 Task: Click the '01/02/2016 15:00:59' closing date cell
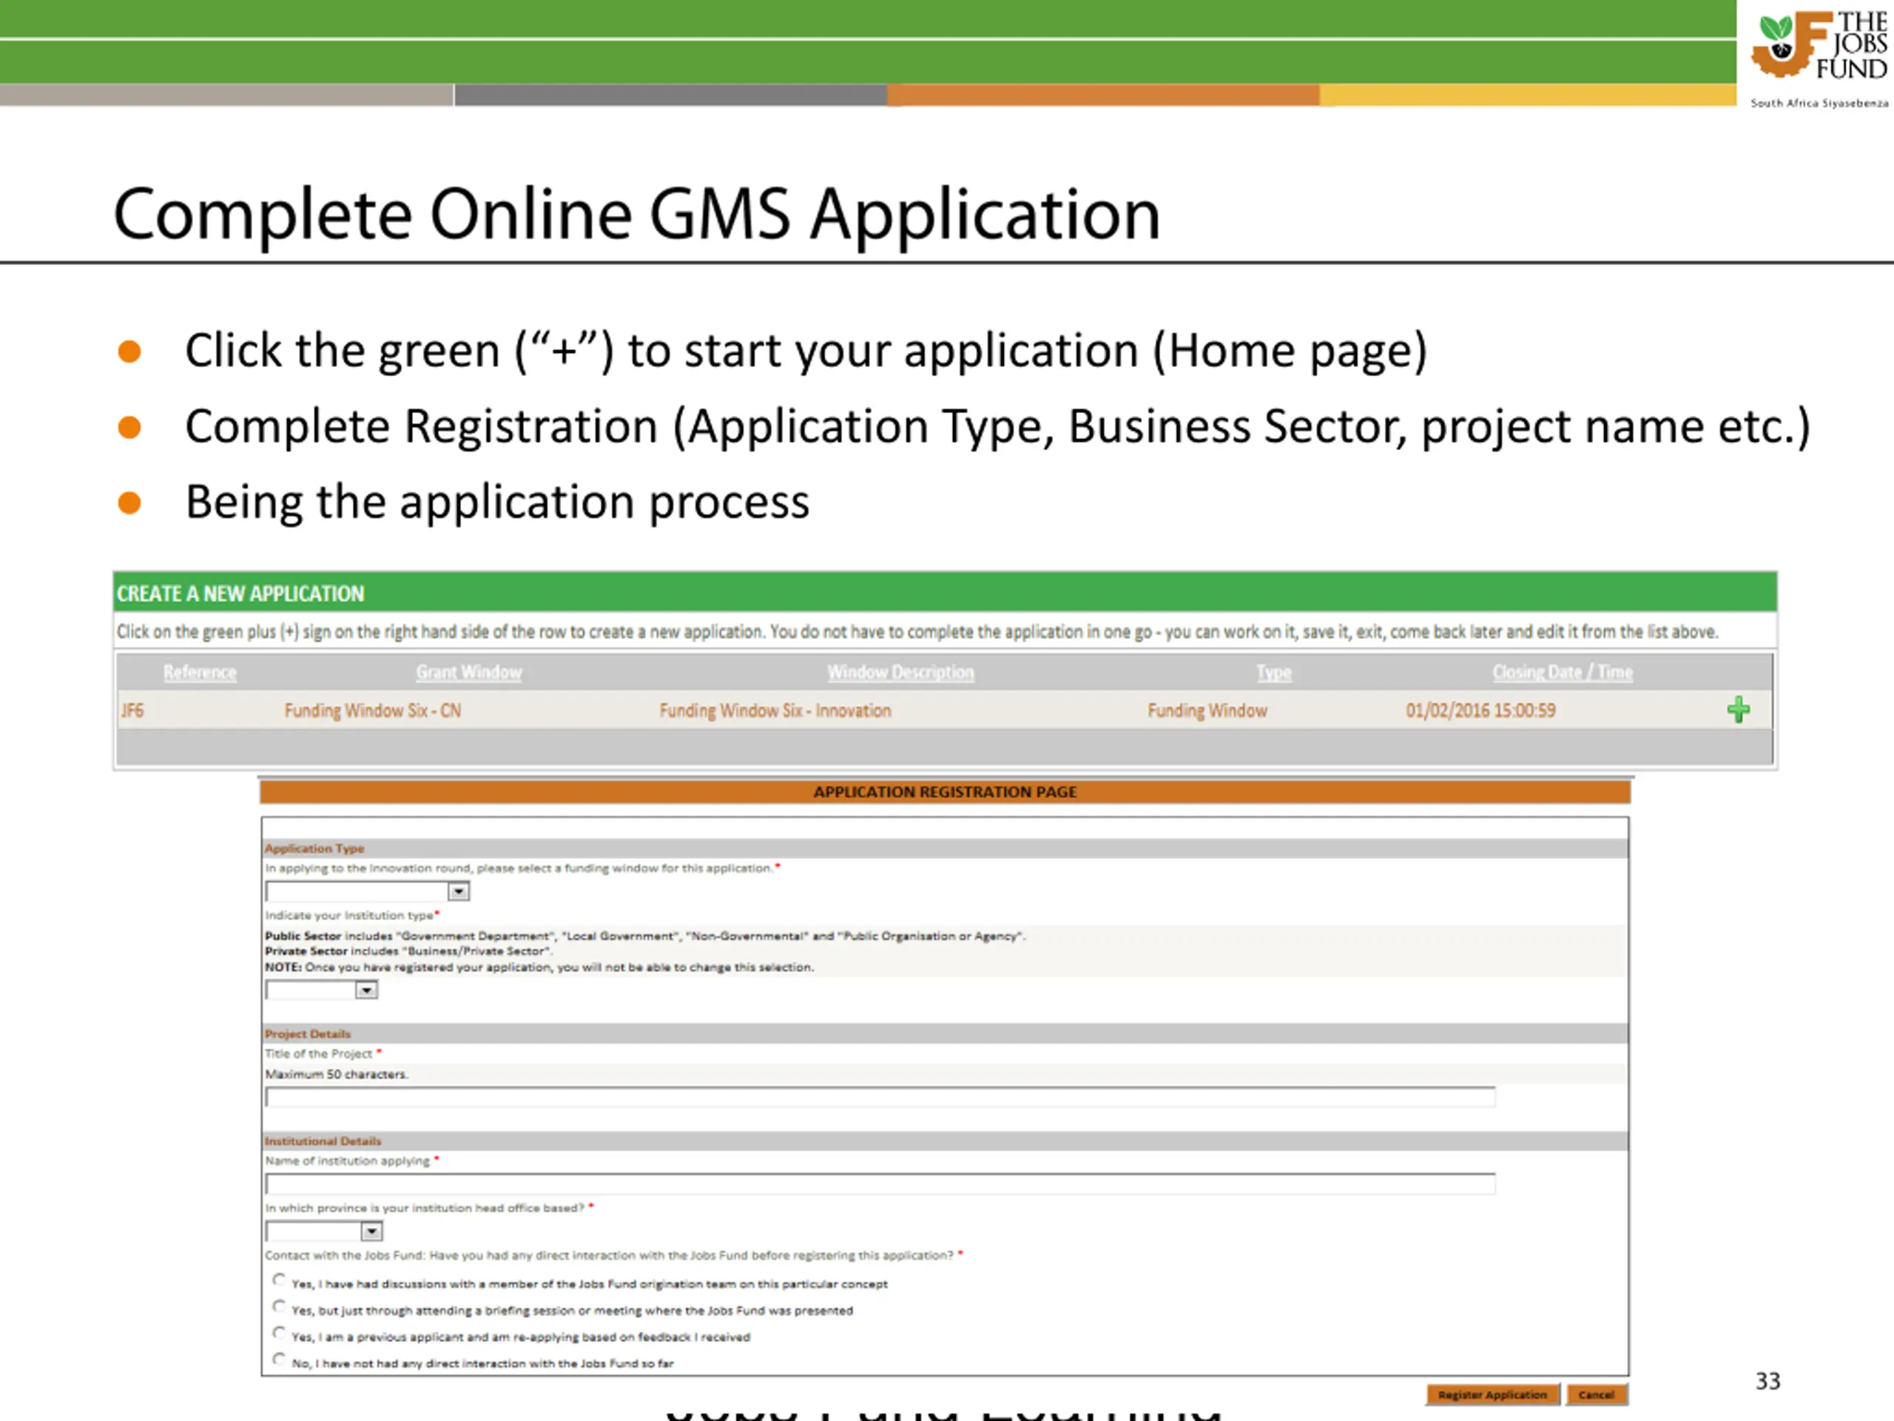pos(1480,710)
